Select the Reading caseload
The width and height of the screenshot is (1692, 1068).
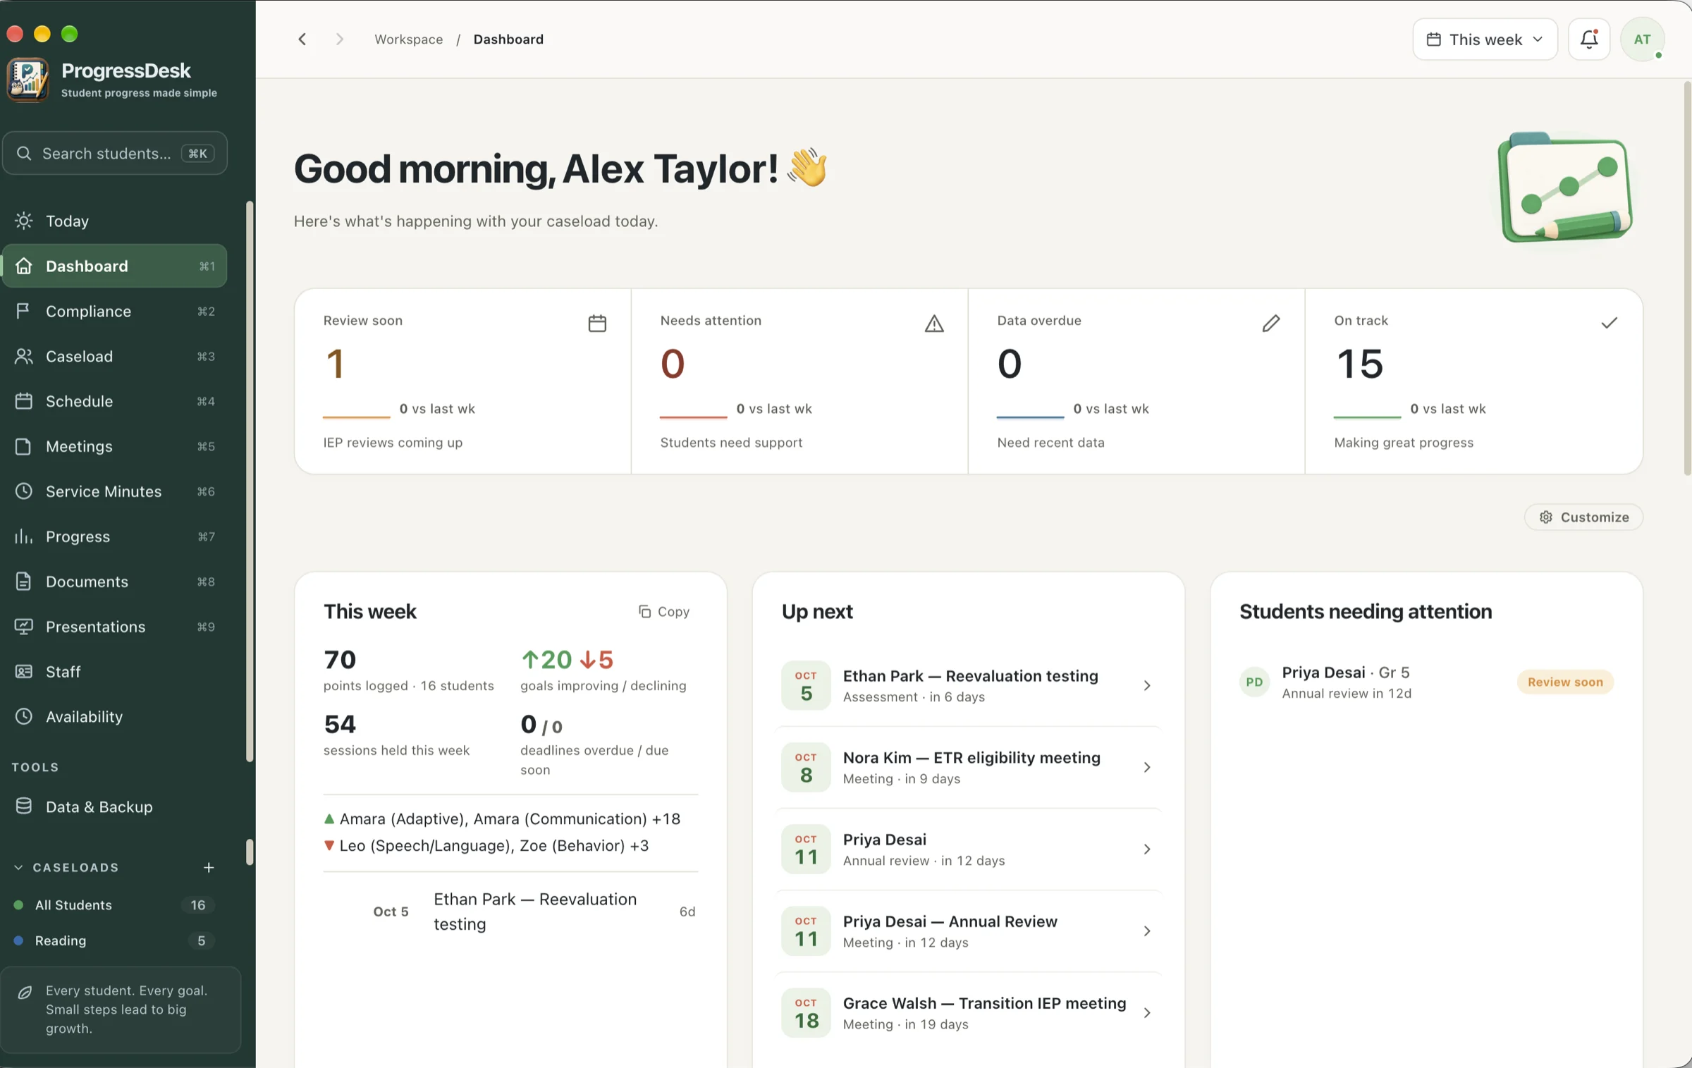point(115,940)
